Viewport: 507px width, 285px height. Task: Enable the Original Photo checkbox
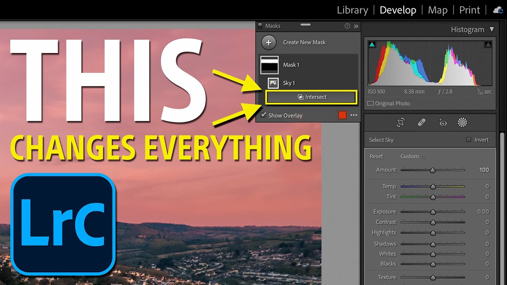[370, 103]
